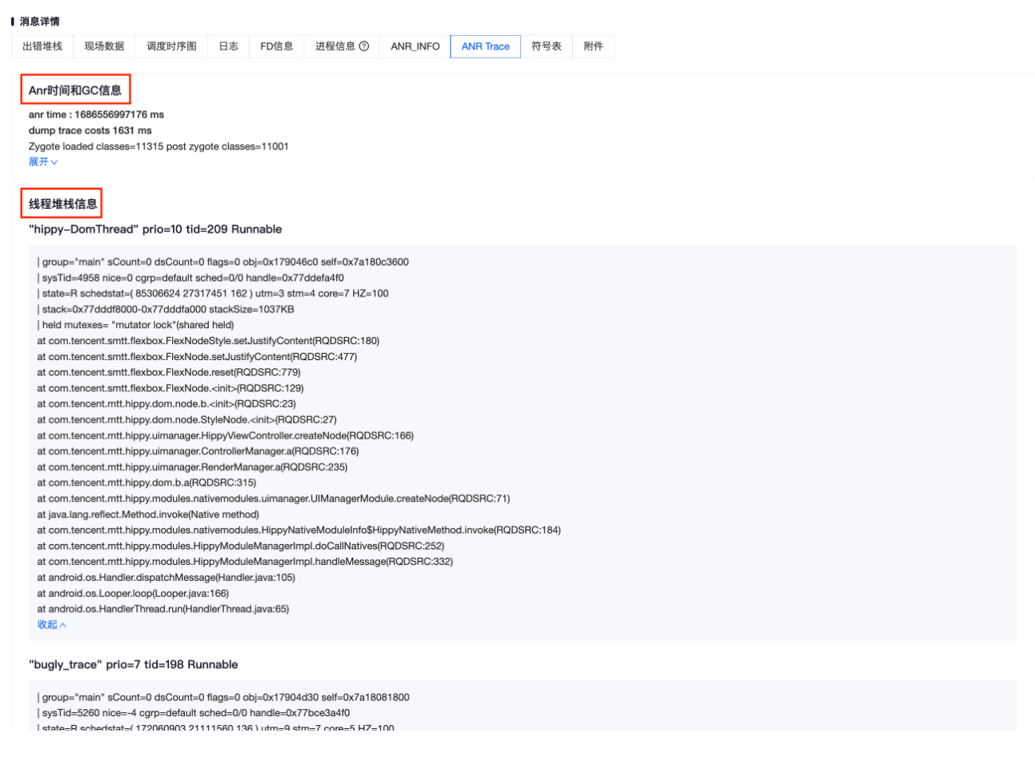
Task: Click the anr time value line
Action: click(96, 114)
